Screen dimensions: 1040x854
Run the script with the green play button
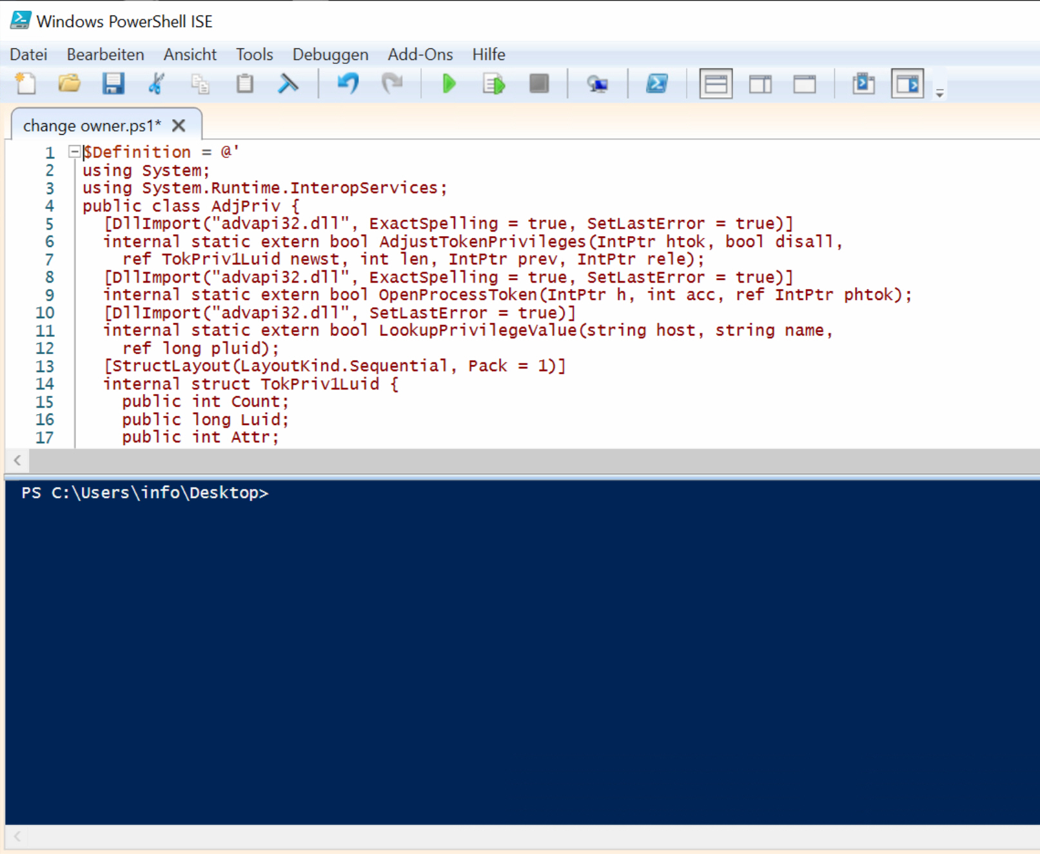point(449,84)
